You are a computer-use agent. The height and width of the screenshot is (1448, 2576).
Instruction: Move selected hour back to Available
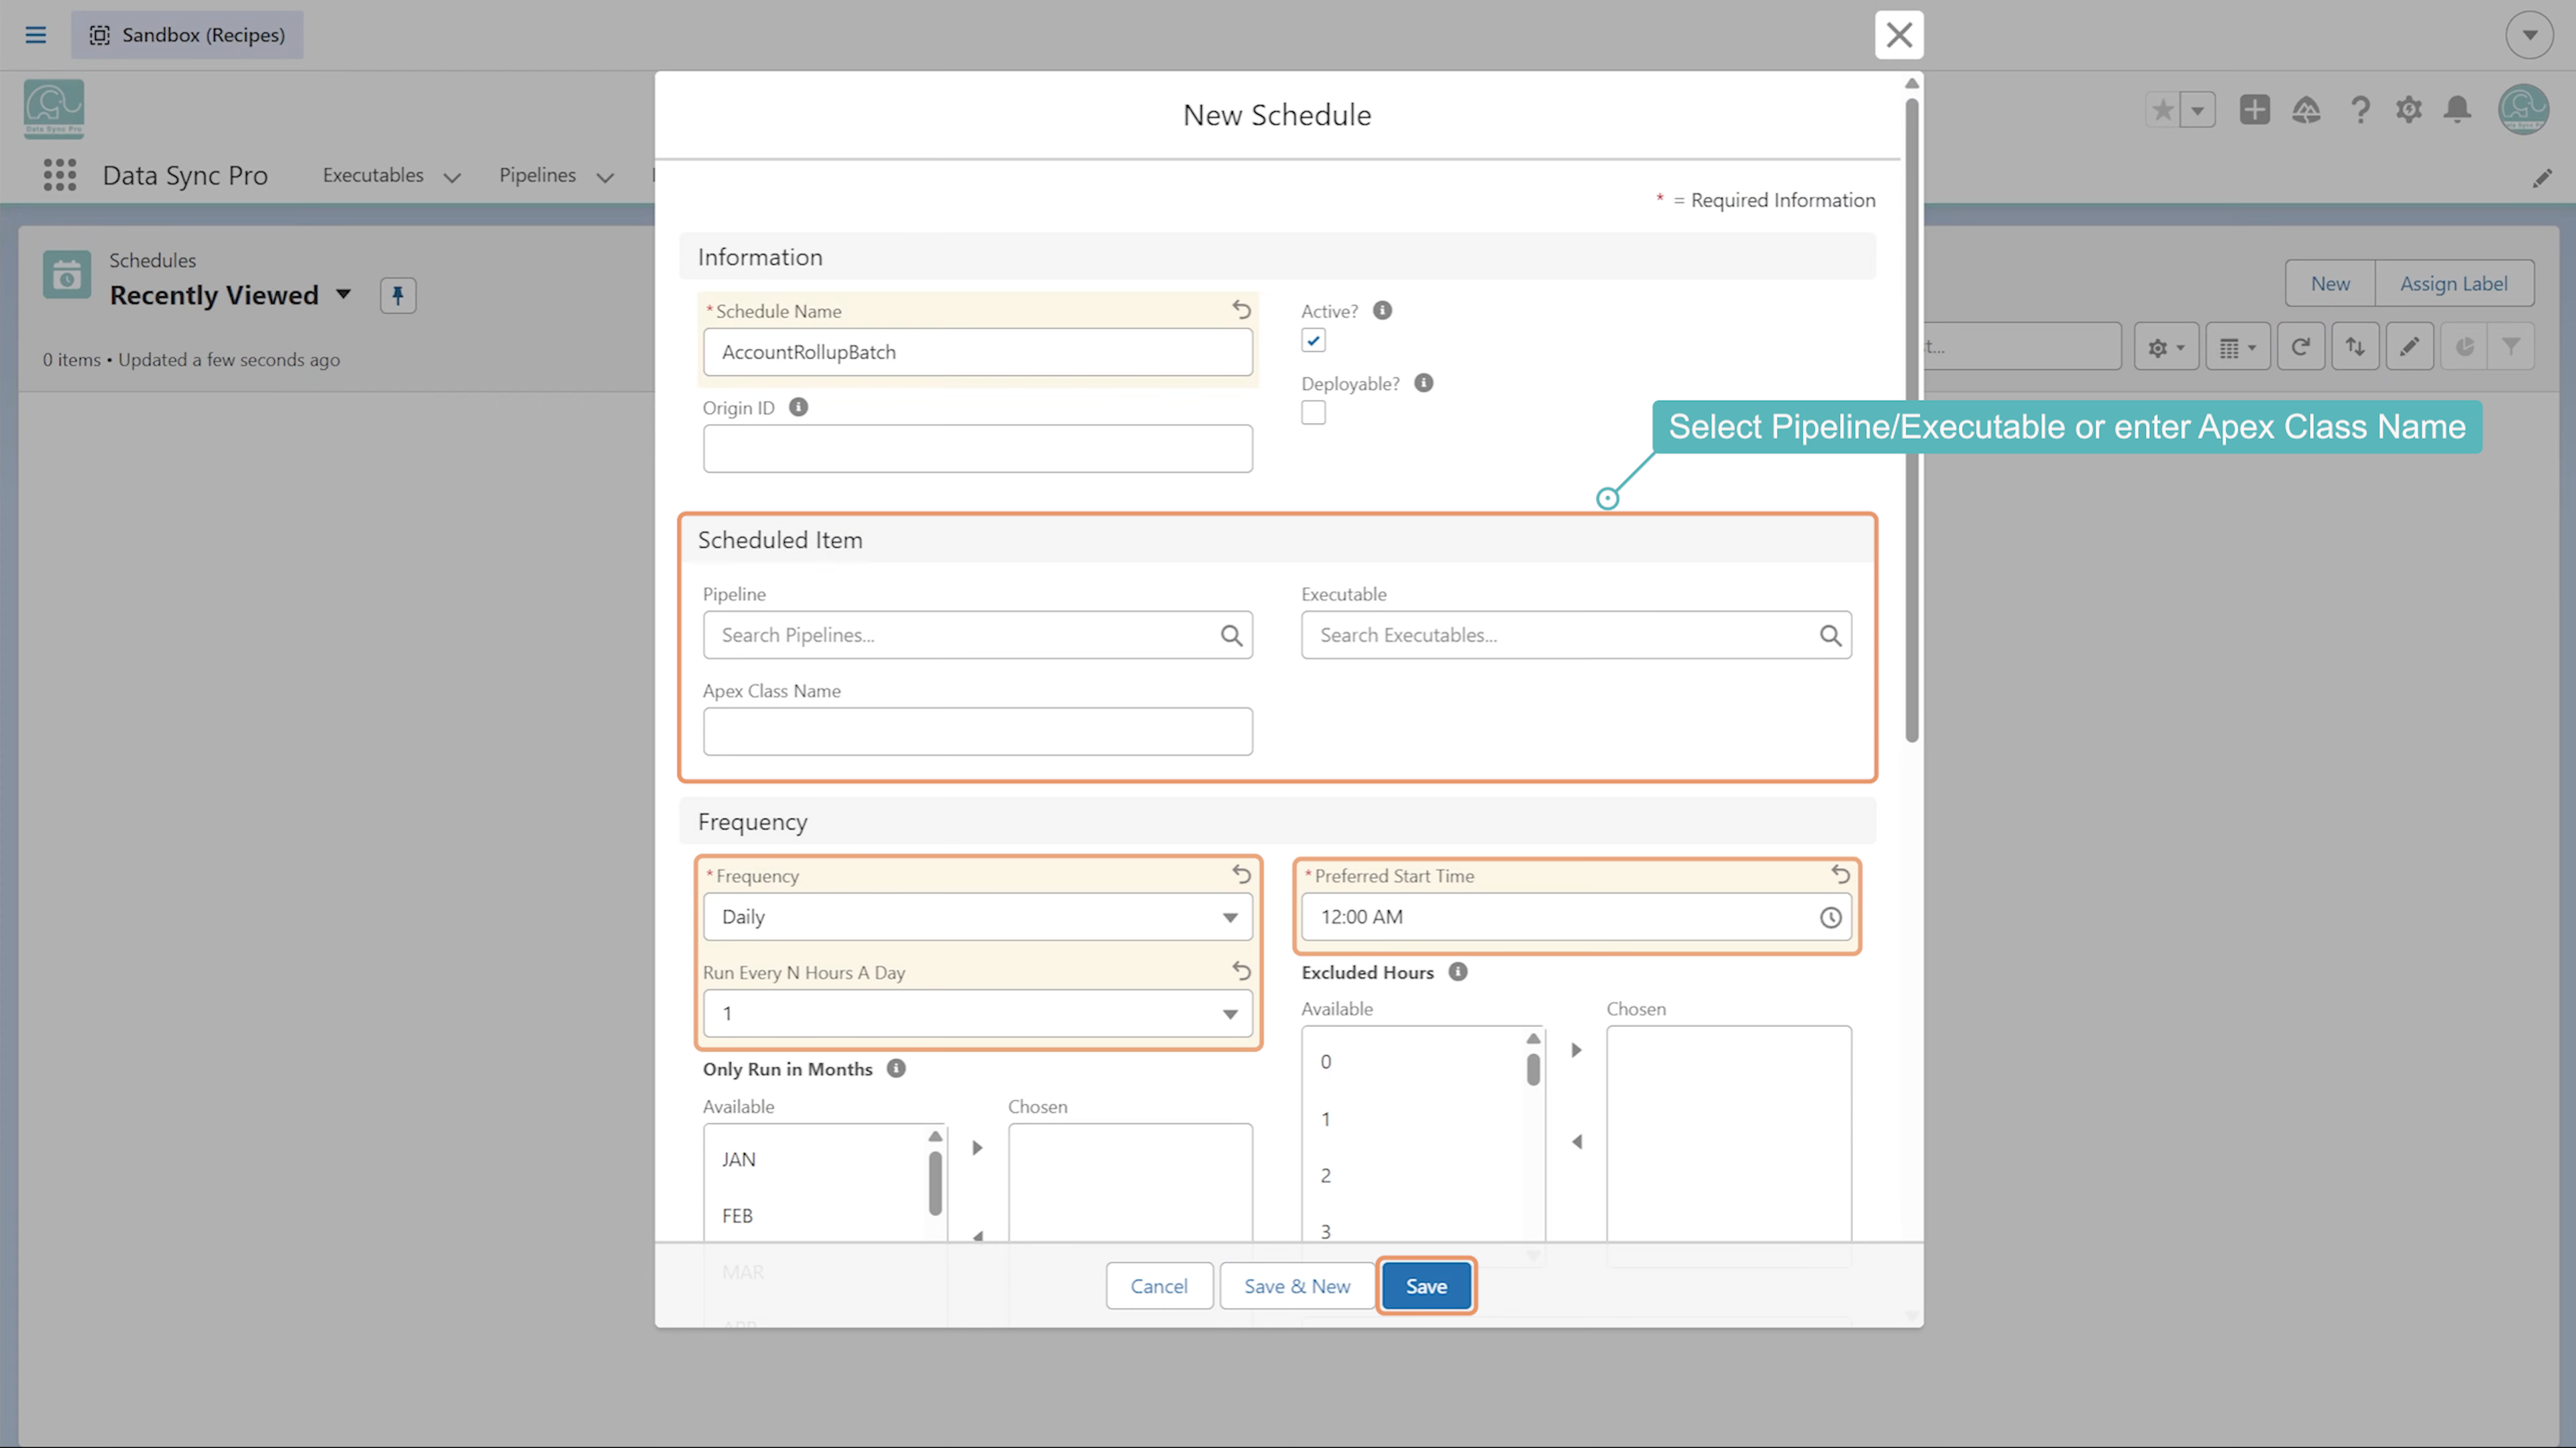click(1576, 1142)
